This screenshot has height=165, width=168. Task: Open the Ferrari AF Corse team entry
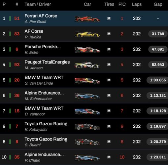tap(41, 16)
